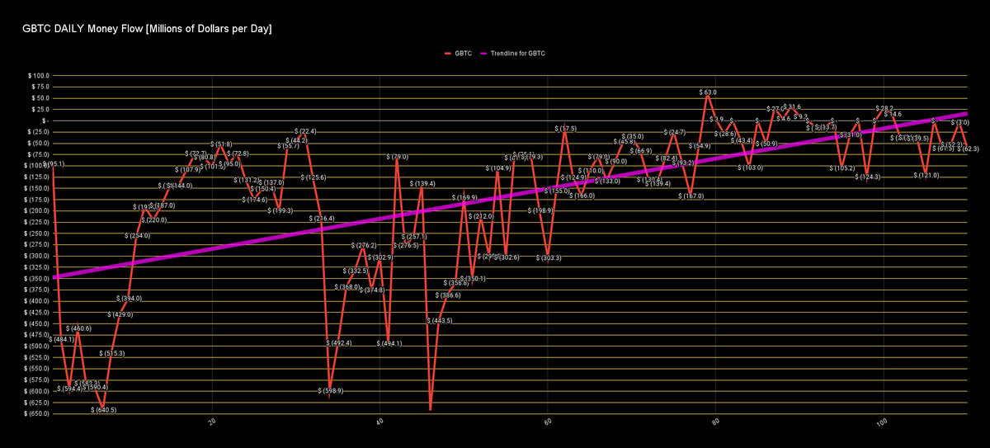
Task: Click the '$ (515.3)' data label
Action: tap(112, 353)
